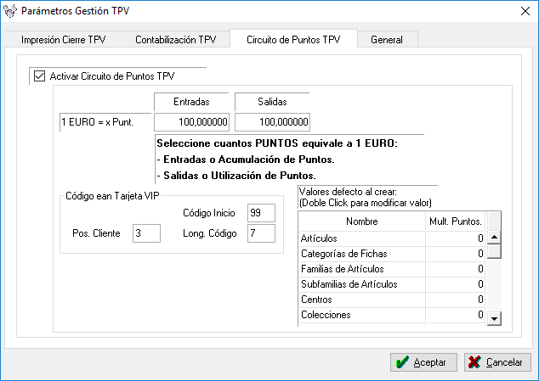Select the Subfamilias de Artículos row

[391, 284]
